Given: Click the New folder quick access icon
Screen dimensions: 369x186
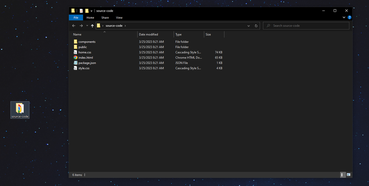Looking at the screenshot, I should point(87,11).
